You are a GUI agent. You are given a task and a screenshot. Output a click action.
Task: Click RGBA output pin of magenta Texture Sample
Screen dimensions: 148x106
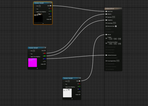click(45, 64)
